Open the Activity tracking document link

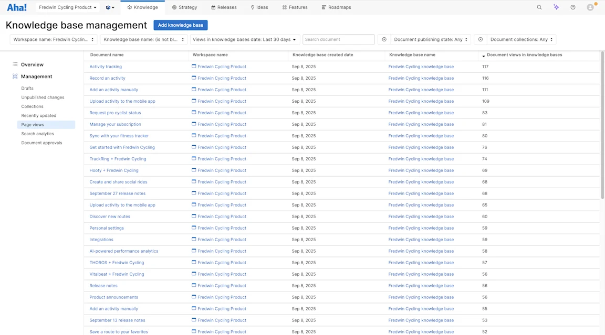click(x=106, y=67)
